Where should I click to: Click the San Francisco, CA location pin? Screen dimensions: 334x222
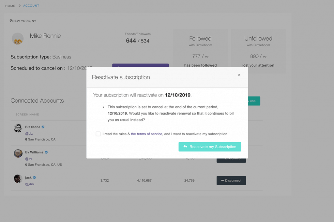[x=26, y=139]
